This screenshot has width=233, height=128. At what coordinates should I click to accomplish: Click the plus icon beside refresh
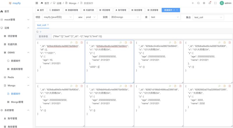40,31
